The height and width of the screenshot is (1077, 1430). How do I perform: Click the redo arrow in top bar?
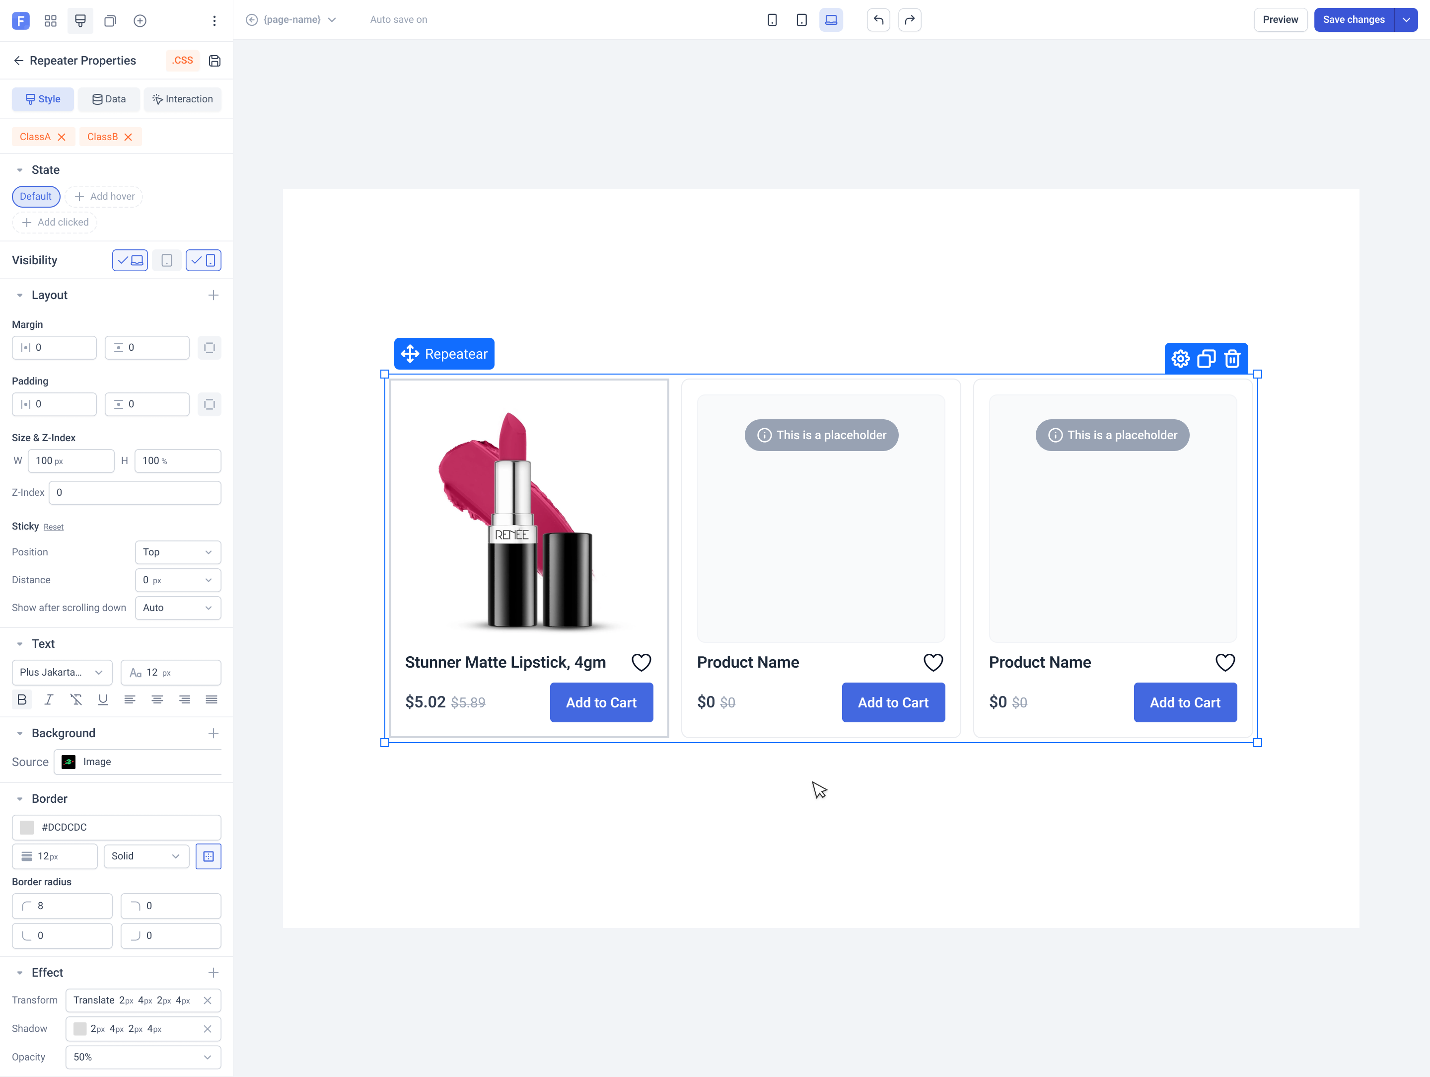[910, 20]
